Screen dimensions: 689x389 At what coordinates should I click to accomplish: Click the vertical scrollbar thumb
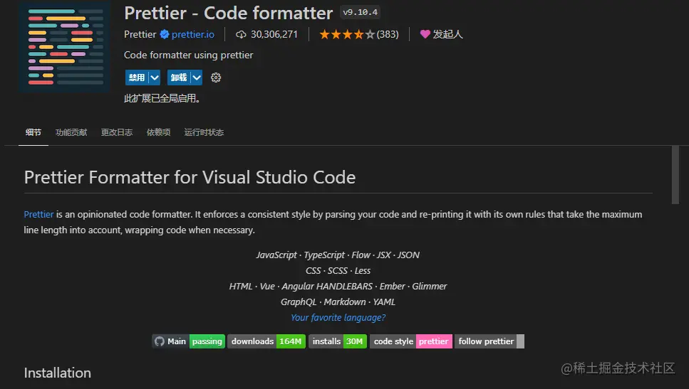point(675,175)
